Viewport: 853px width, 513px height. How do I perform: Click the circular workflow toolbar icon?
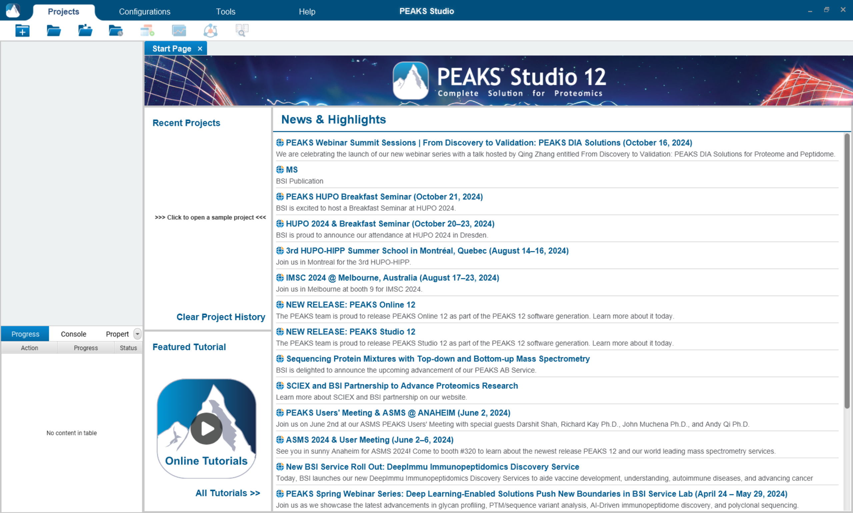click(210, 31)
